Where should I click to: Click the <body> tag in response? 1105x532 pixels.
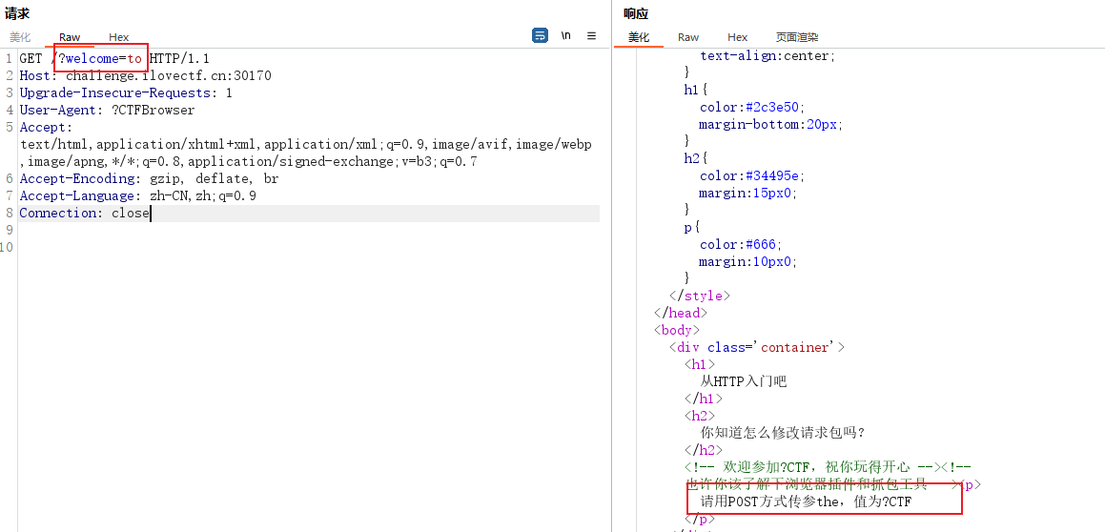[x=677, y=330]
